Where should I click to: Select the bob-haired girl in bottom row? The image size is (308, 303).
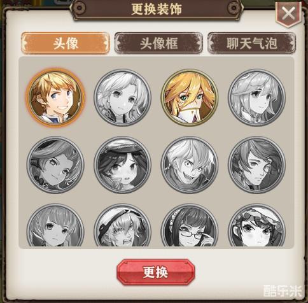tap(55, 226)
